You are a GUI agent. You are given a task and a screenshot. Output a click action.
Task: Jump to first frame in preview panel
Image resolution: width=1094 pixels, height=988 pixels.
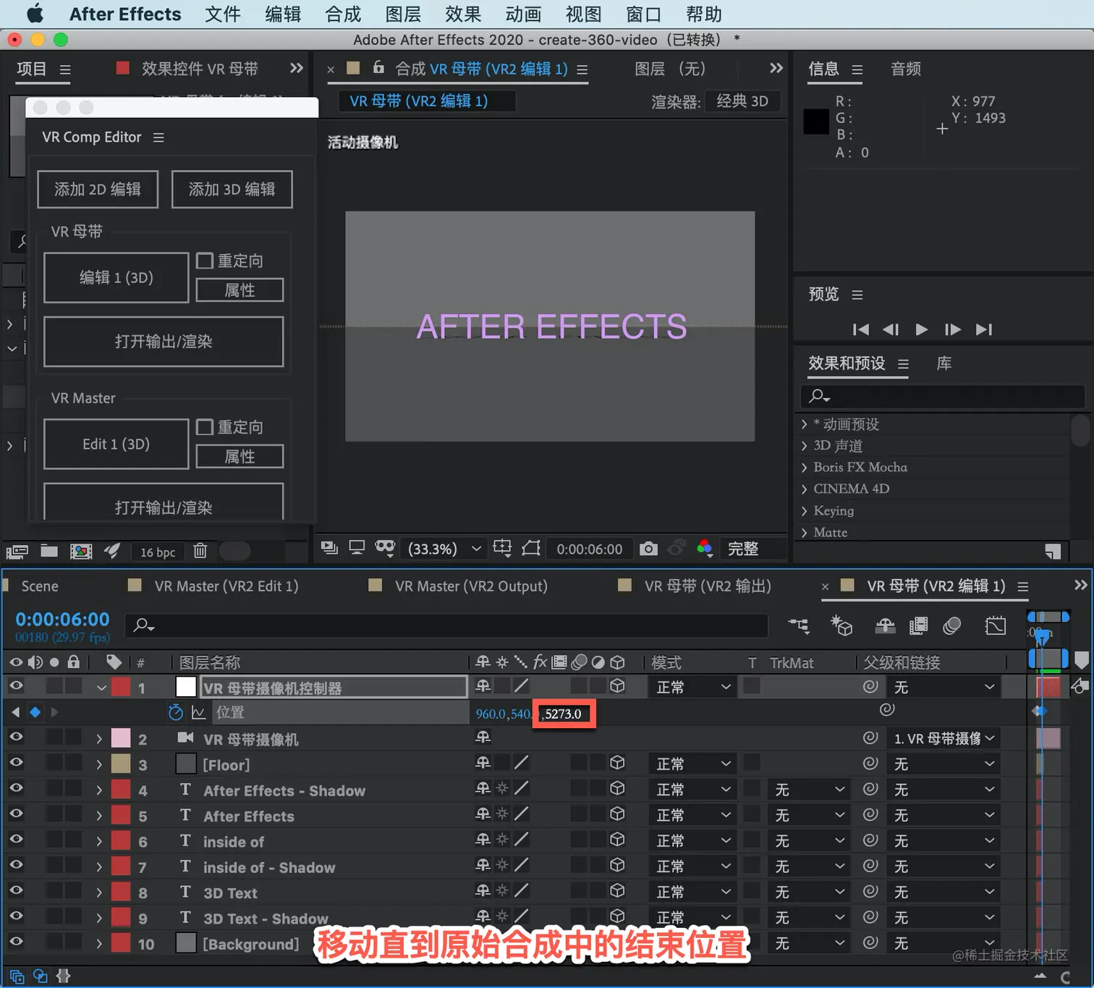click(x=860, y=329)
